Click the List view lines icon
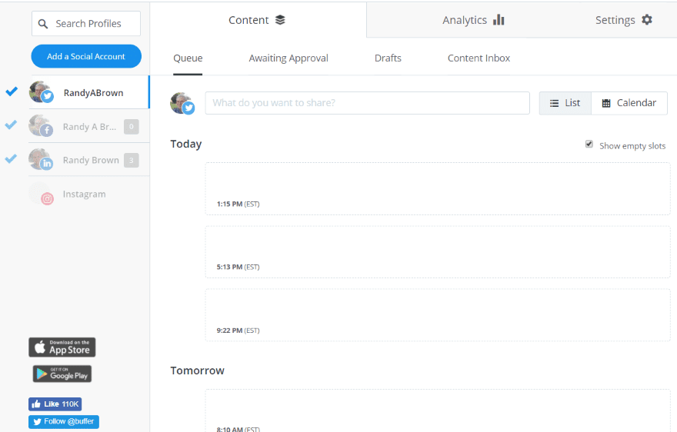 (x=555, y=103)
